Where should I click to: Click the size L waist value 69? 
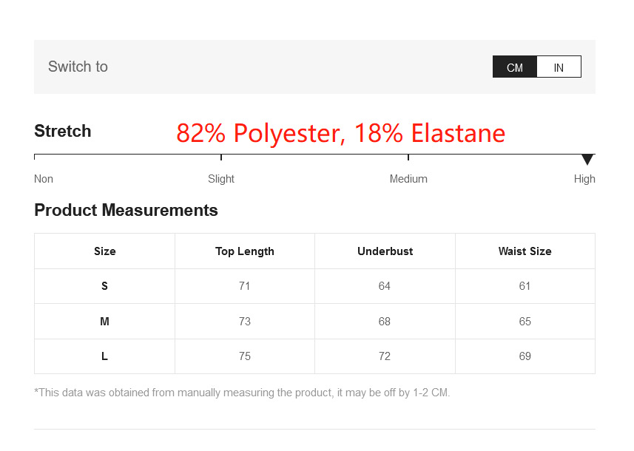point(525,356)
